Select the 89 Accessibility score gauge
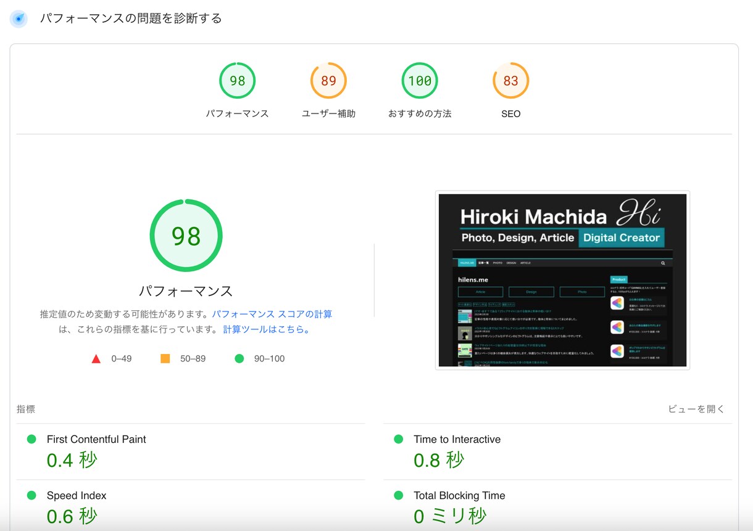753x531 pixels. coord(328,81)
